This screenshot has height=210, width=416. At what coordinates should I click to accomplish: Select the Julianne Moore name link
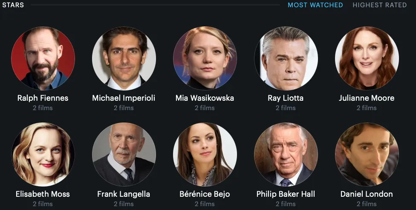click(x=367, y=98)
